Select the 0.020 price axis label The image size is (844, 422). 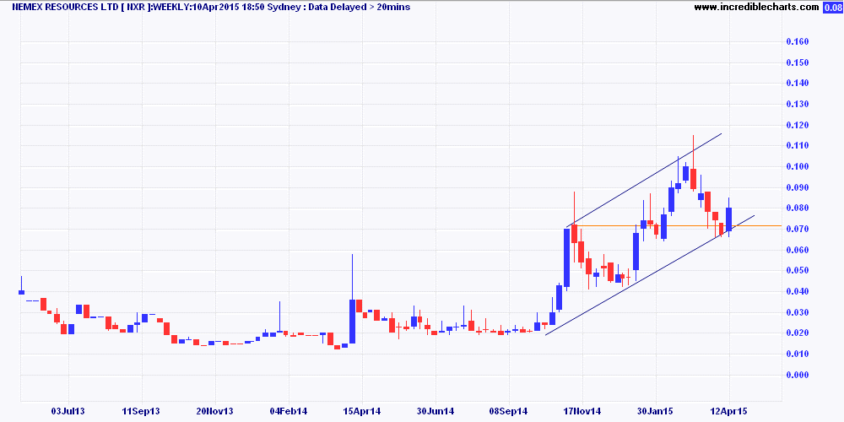[798, 333]
